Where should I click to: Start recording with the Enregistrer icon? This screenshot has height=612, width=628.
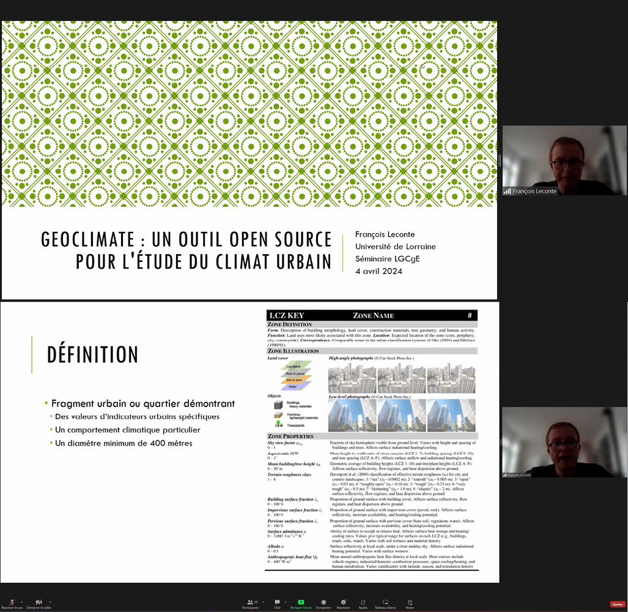coord(323,602)
